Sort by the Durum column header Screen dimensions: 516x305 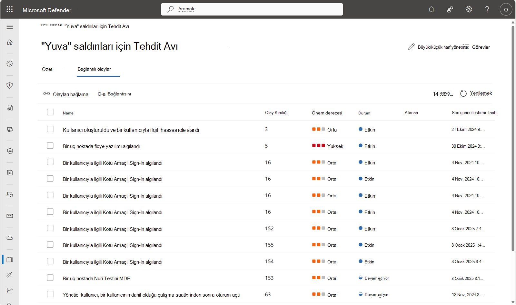point(364,113)
